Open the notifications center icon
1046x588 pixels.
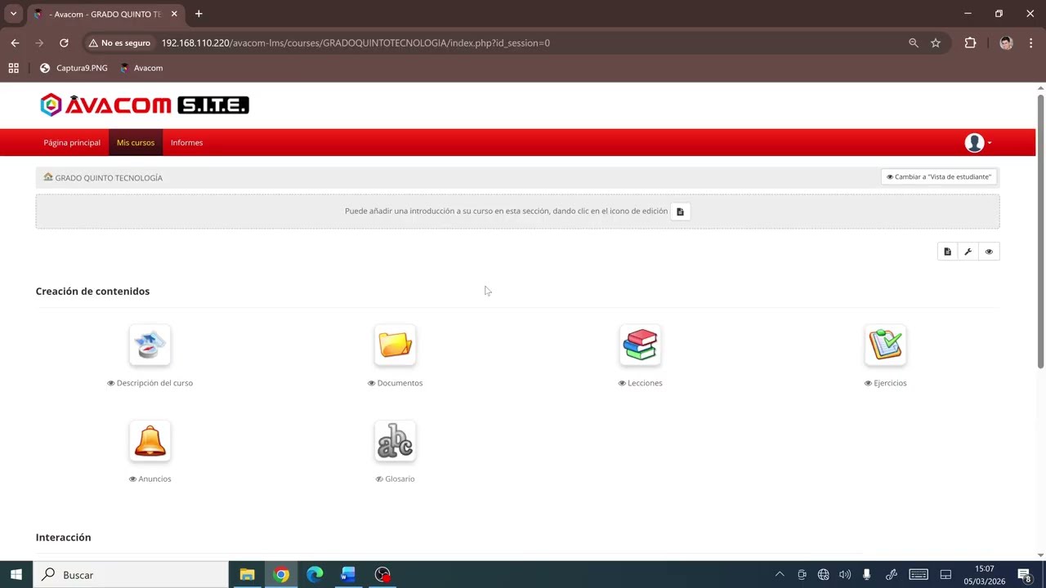(1025, 575)
